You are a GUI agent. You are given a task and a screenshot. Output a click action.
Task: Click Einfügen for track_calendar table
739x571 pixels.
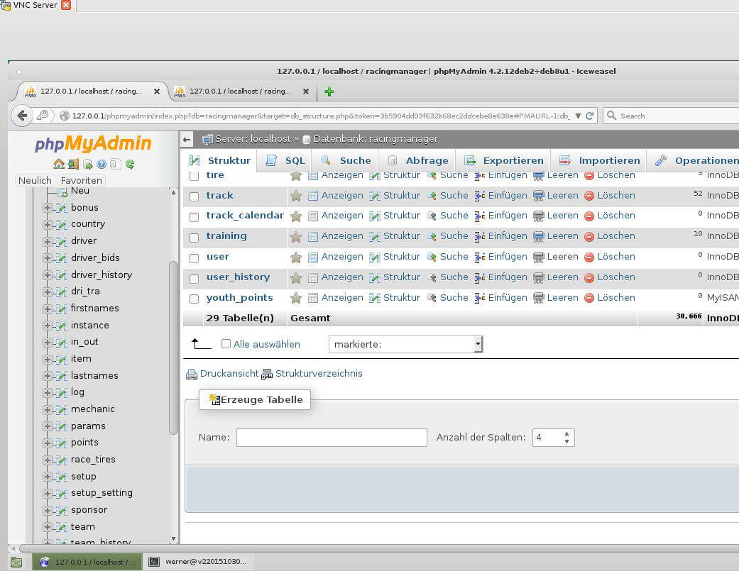click(x=501, y=216)
